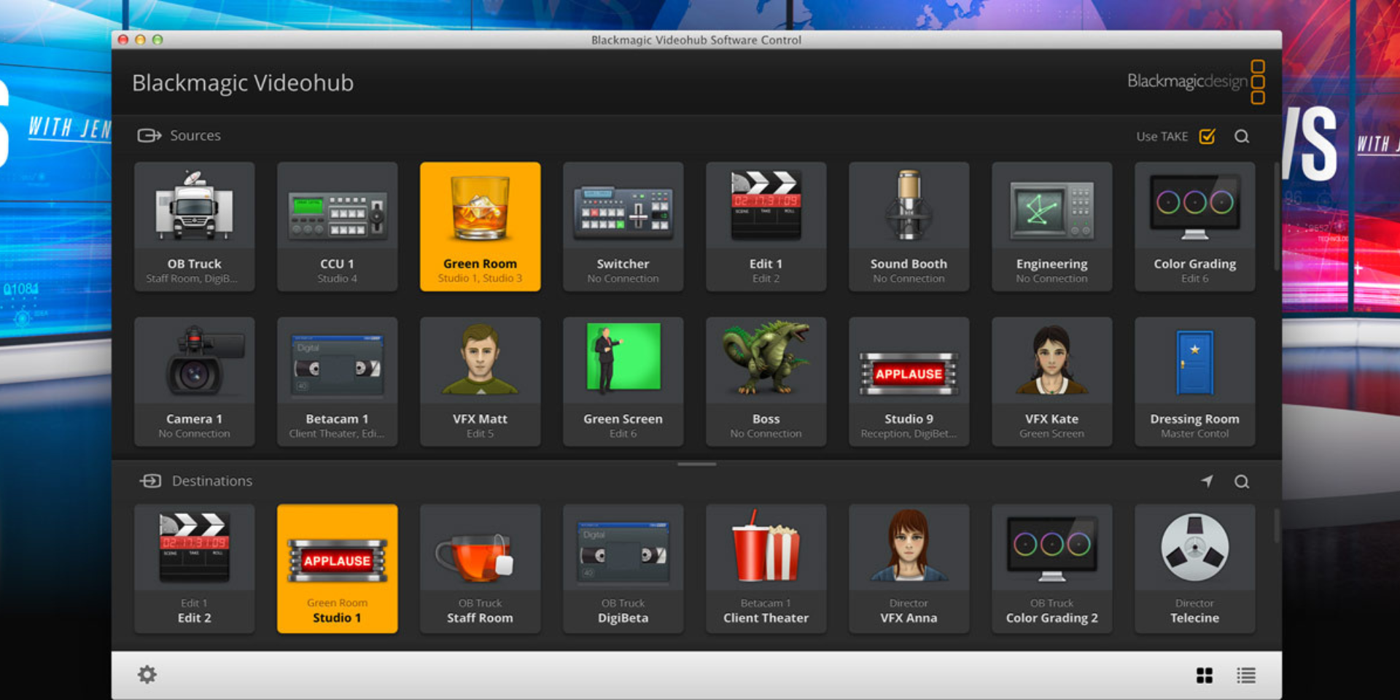Click the destinations arrow pointer icon
This screenshot has width=1400, height=700.
click(1207, 481)
